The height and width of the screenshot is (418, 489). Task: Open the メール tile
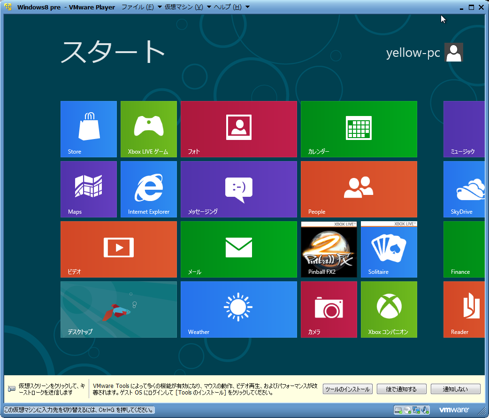click(x=238, y=249)
